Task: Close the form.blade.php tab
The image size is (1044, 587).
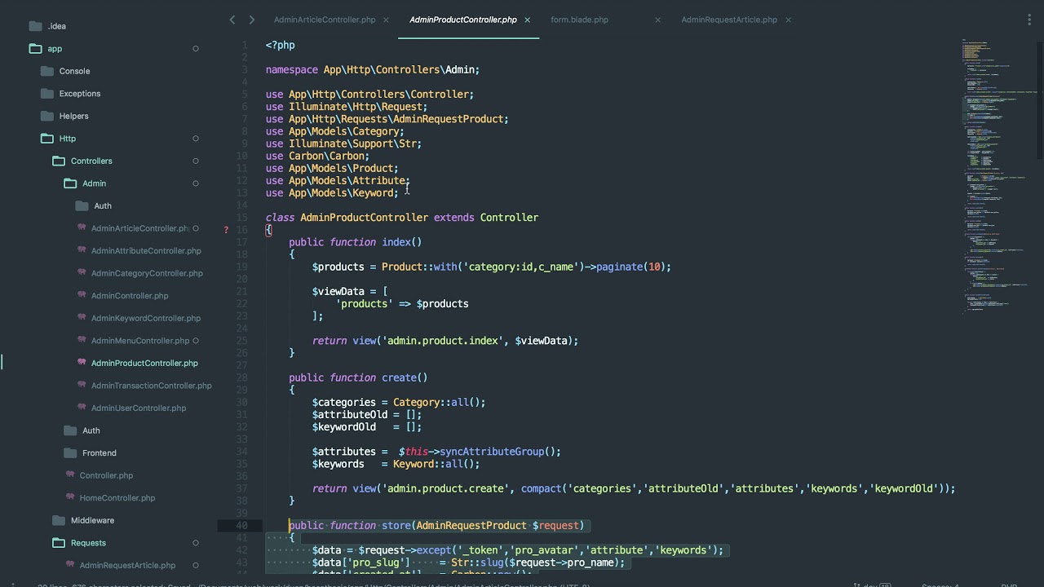Action: (x=657, y=20)
